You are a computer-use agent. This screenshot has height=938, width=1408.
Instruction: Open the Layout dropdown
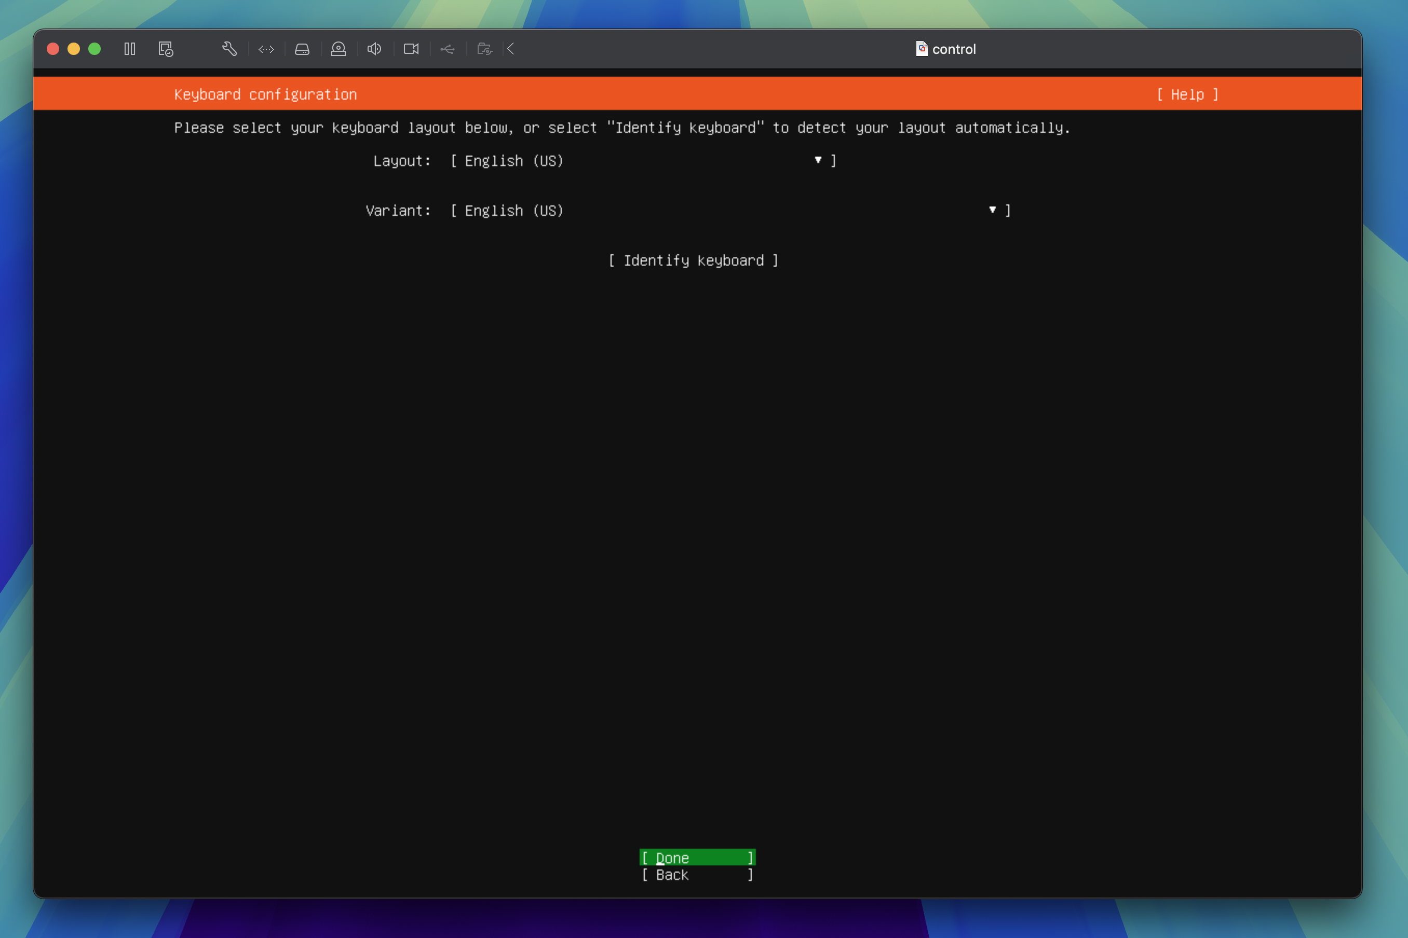tap(642, 161)
